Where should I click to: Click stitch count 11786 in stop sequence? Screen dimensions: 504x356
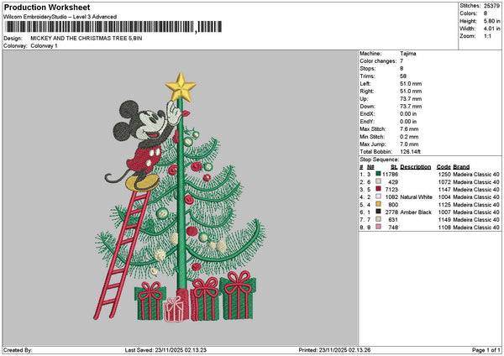[391, 175]
